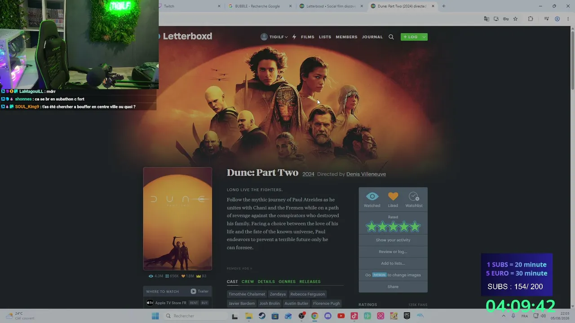Click the top-250 crown icon showing 83

(x=199, y=276)
